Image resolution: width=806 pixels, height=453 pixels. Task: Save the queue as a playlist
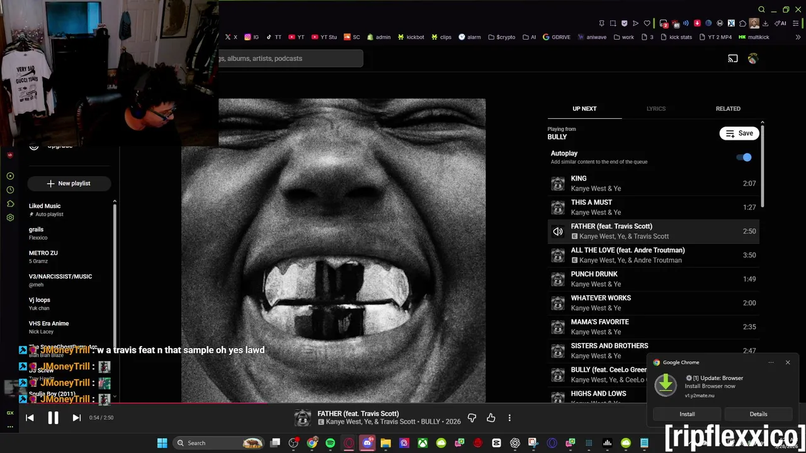(x=739, y=133)
